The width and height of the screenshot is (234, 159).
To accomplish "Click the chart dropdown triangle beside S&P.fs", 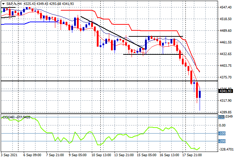I will [x=3, y=4].
